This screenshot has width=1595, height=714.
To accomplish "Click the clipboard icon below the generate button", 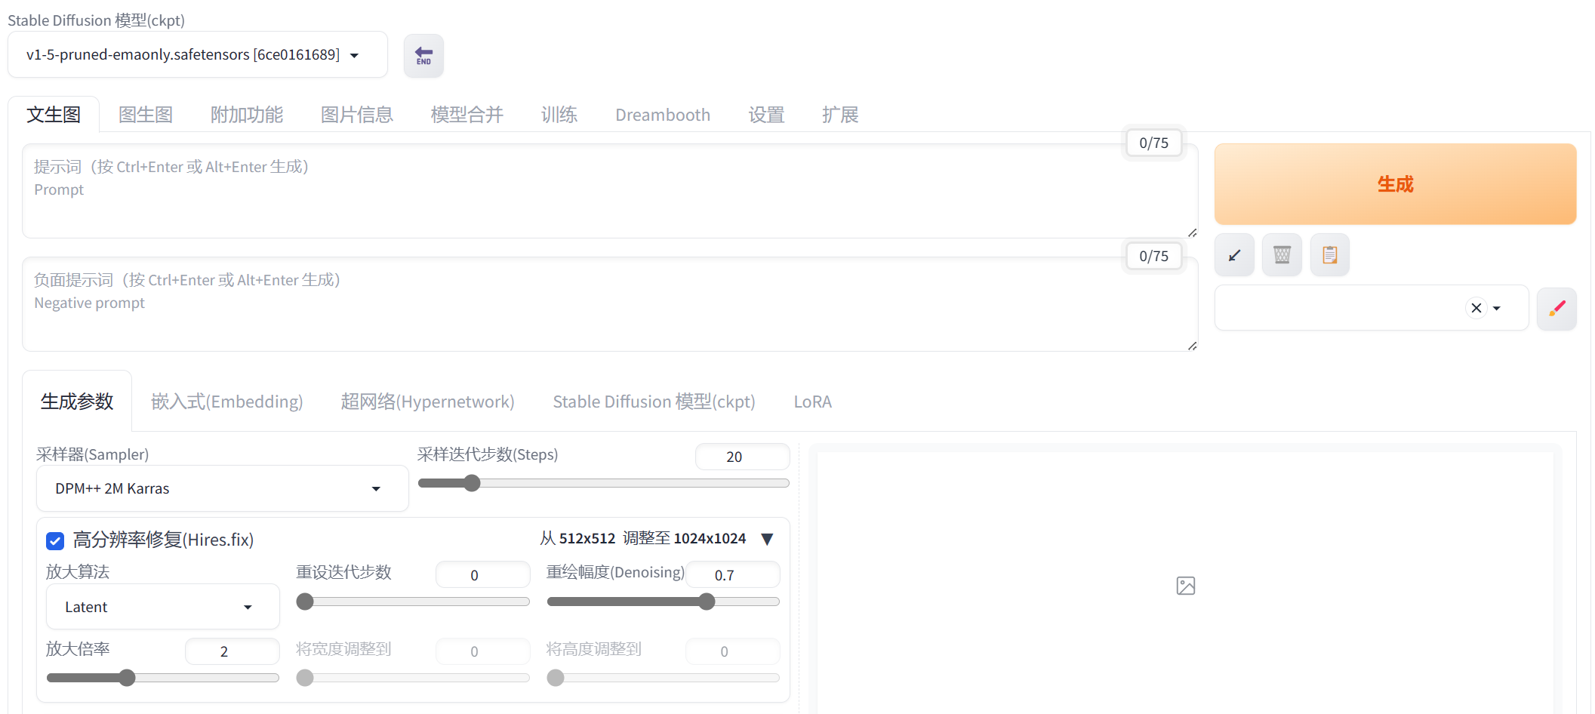I will (1329, 255).
